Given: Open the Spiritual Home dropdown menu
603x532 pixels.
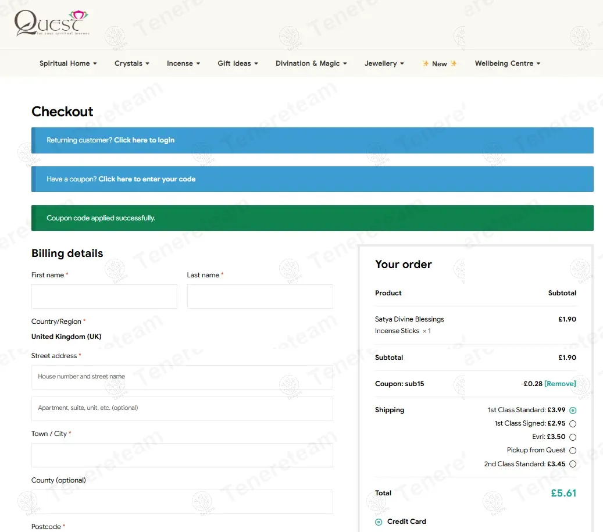Looking at the screenshot, I should coord(68,63).
